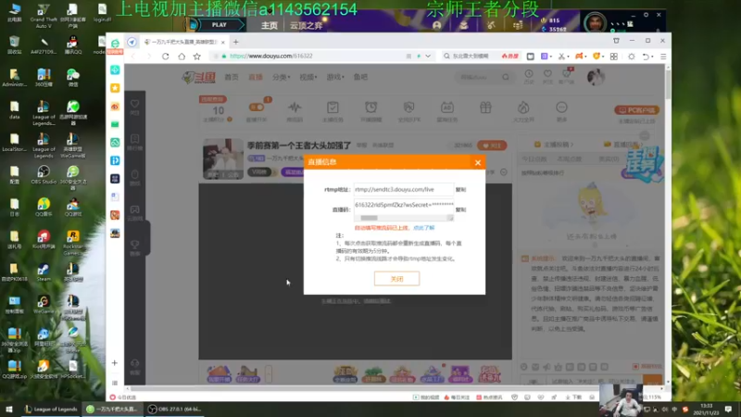Bookmark the page with the star icon
Viewport: 741px width, 417px height.
pos(197,57)
